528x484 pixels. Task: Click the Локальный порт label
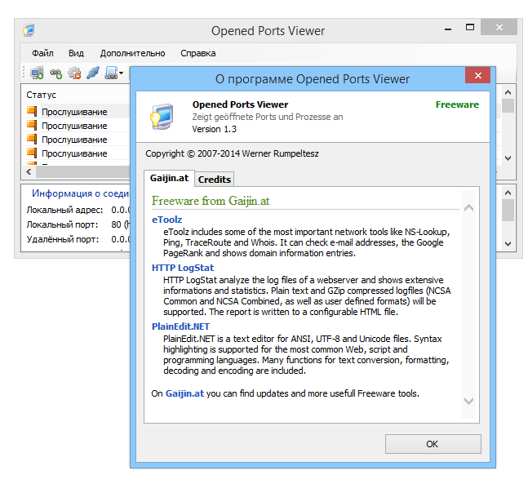tap(62, 224)
